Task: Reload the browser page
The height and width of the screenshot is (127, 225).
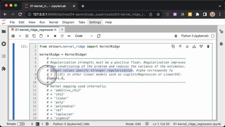Action: pyautogui.click(x=20, y=14)
